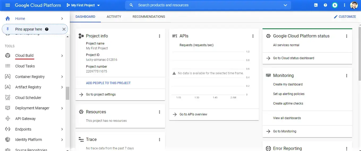Viewport: 361px width, 151px height.
Task: View the notifications badge showing 6
Action: 335,5
